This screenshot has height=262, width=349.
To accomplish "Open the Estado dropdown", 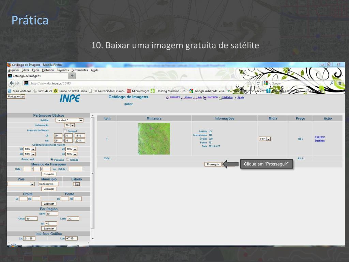I will pos(76,184).
